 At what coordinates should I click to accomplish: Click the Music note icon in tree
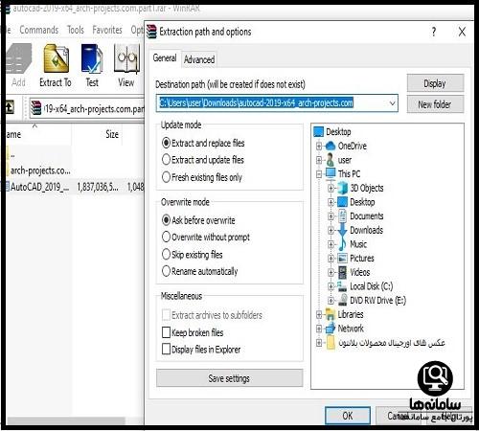coord(342,244)
